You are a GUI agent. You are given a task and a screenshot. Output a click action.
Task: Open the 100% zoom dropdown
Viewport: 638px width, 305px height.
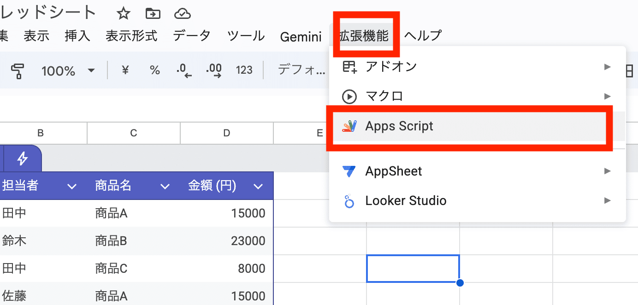[x=67, y=70]
